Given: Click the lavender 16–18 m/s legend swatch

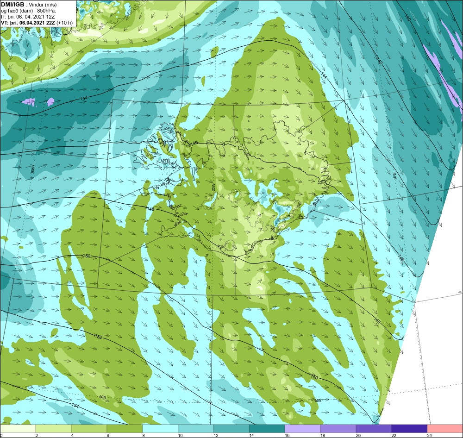Looking at the screenshot, I should click(303, 429).
